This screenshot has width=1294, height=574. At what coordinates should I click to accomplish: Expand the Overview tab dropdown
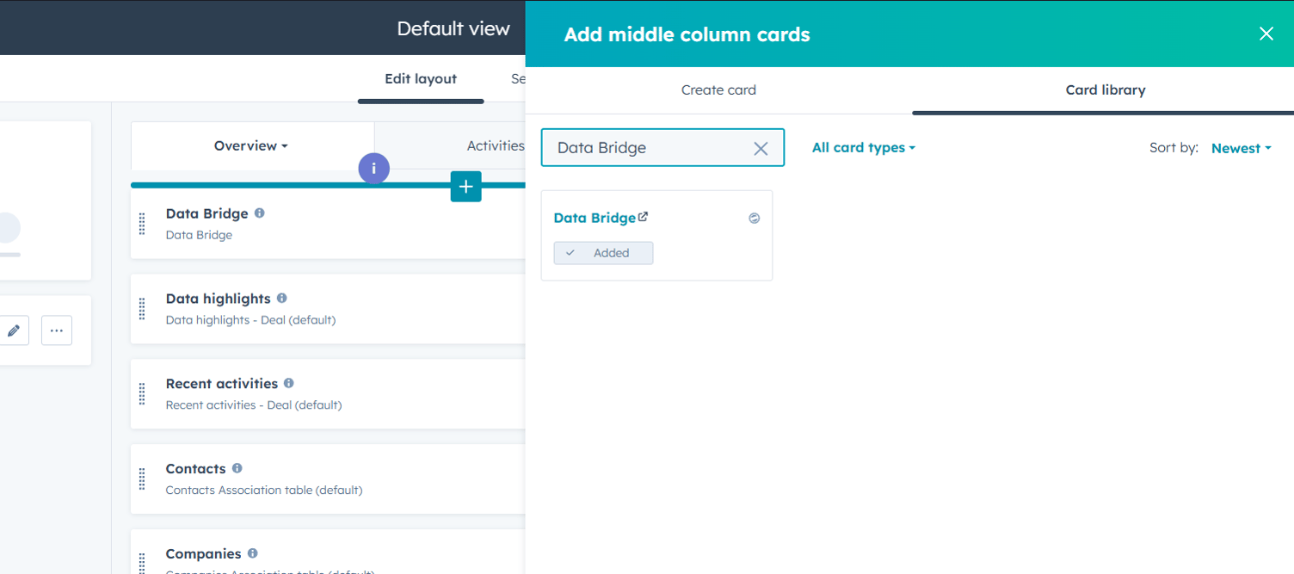point(251,146)
